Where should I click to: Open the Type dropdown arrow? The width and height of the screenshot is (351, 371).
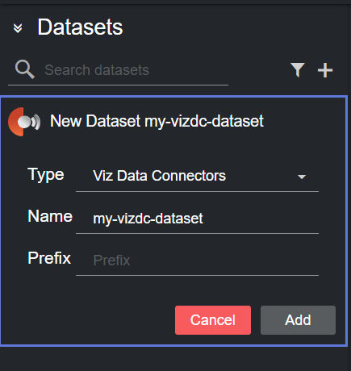302,177
